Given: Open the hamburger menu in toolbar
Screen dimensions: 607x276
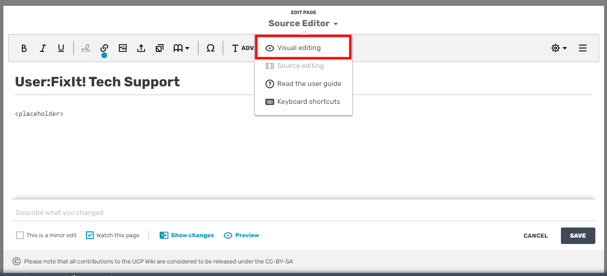Looking at the screenshot, I should (x=583, y=48).
